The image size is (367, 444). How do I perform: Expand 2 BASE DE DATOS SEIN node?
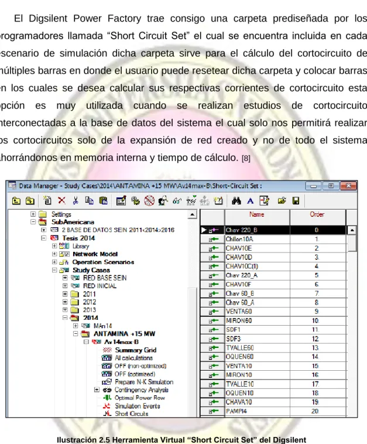click(43, 230)
